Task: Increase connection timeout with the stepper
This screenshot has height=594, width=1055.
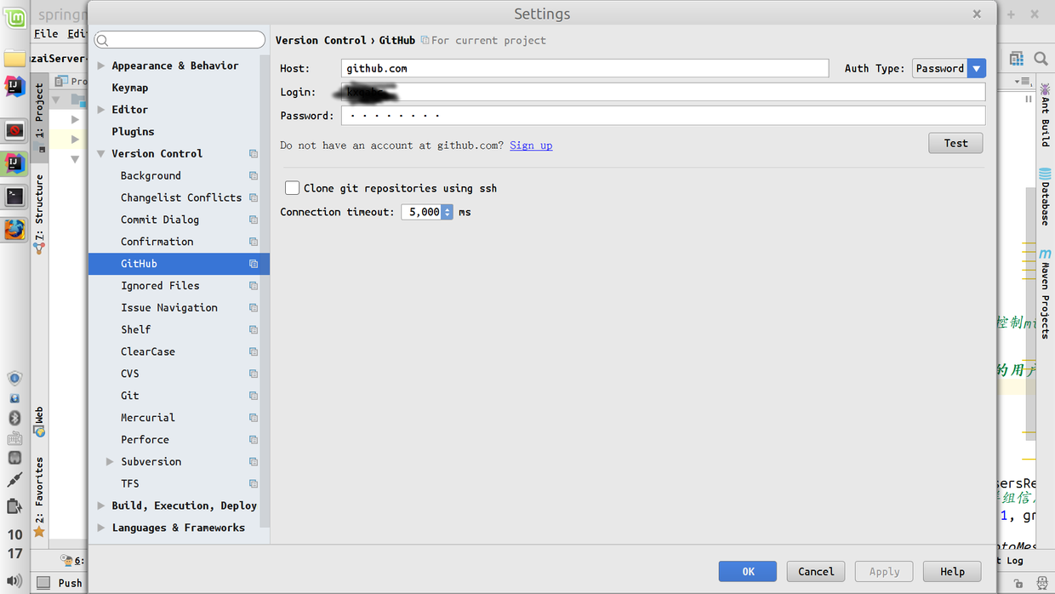Action: 448,208
